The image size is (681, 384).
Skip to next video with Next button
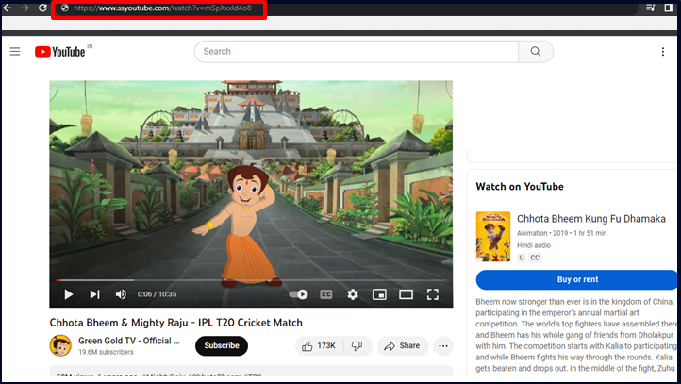pos(94,294)
